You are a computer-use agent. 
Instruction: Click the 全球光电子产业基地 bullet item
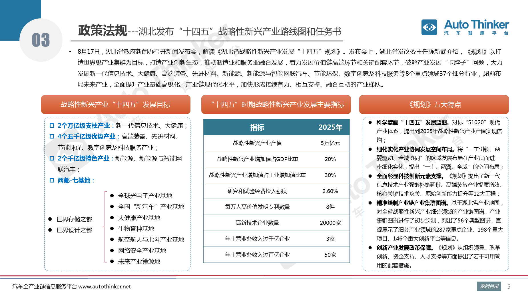[145, 196]
